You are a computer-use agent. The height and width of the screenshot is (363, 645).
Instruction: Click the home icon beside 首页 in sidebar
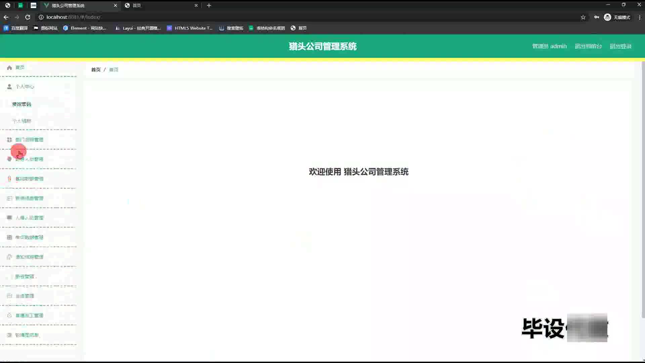(x=9, y=68)
